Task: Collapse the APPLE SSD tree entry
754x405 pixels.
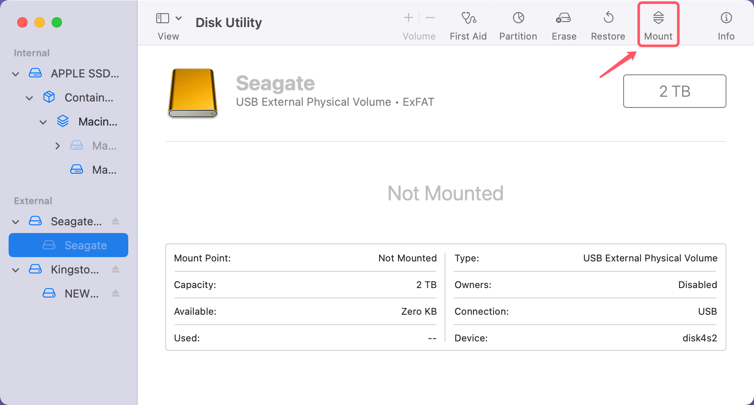Action: [x=15, y=74]
